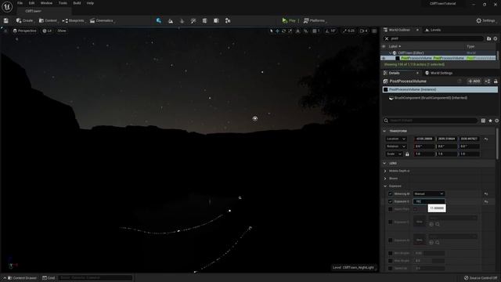Collapse the Lens section
The width and height of the screenshot is (501, 282).
click(x=384, y=164)
